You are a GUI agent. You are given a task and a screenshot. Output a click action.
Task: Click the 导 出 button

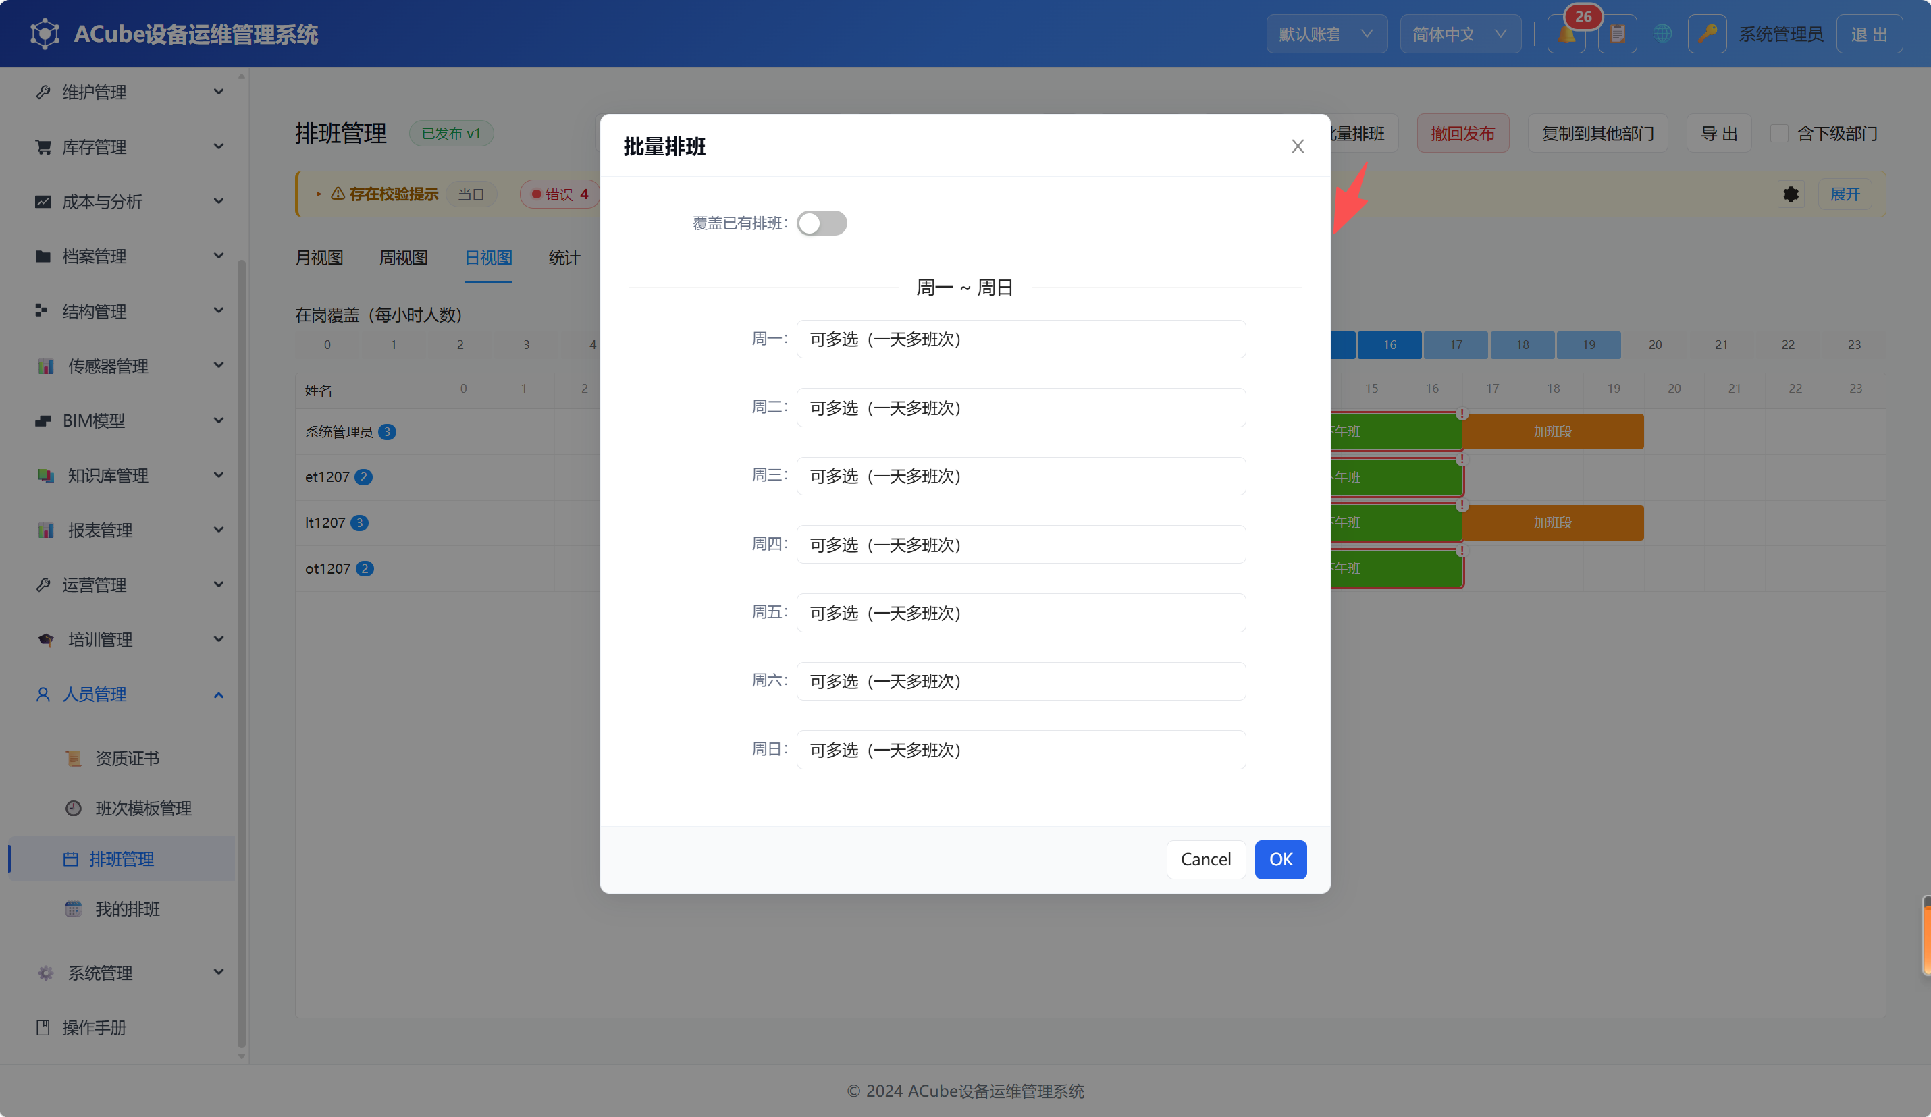pos(1719,134)
